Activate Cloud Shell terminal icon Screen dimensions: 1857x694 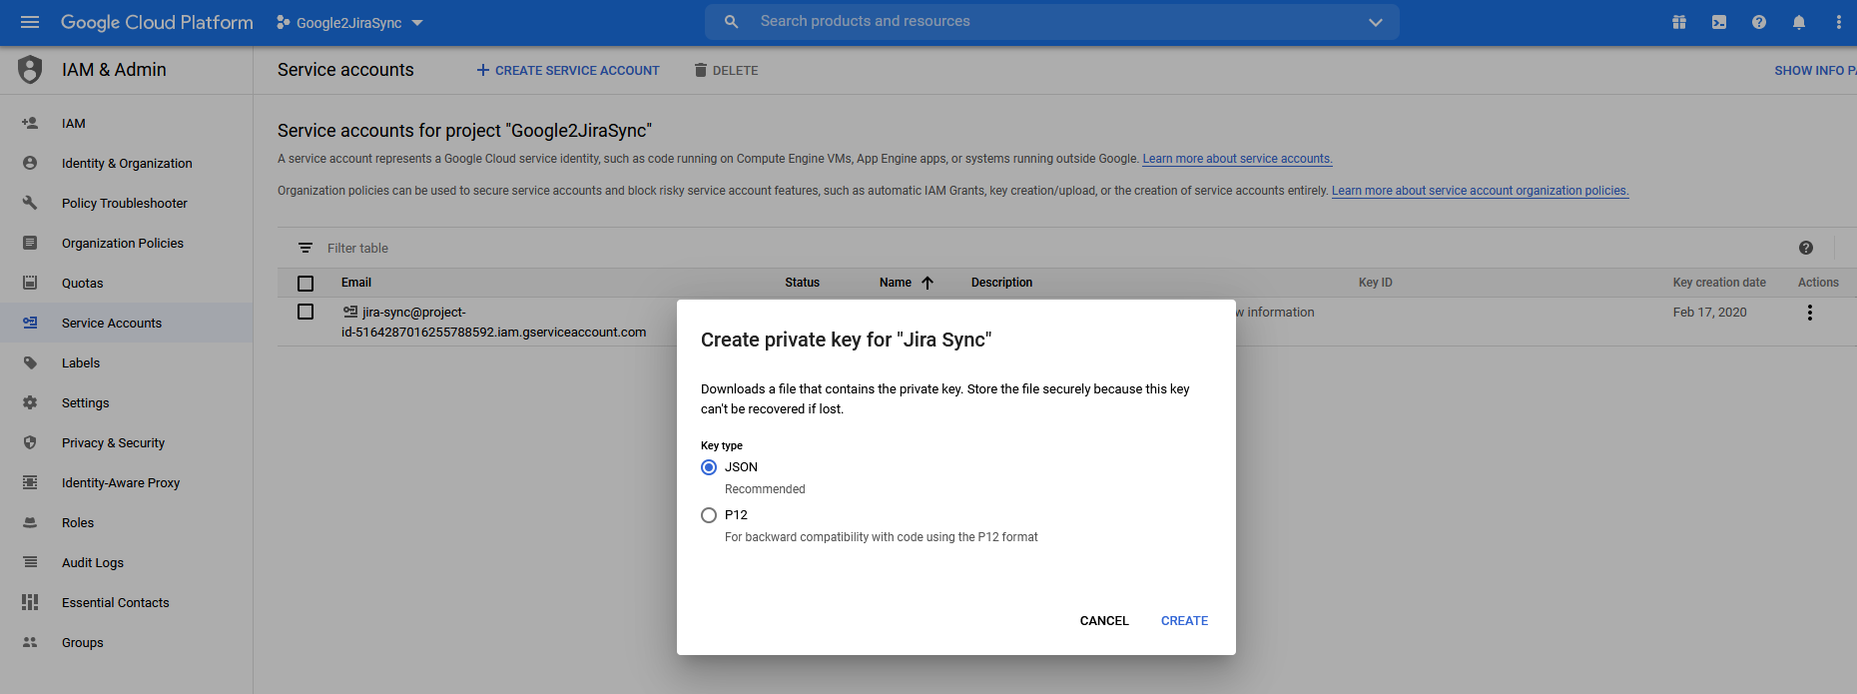(1719, 22)
